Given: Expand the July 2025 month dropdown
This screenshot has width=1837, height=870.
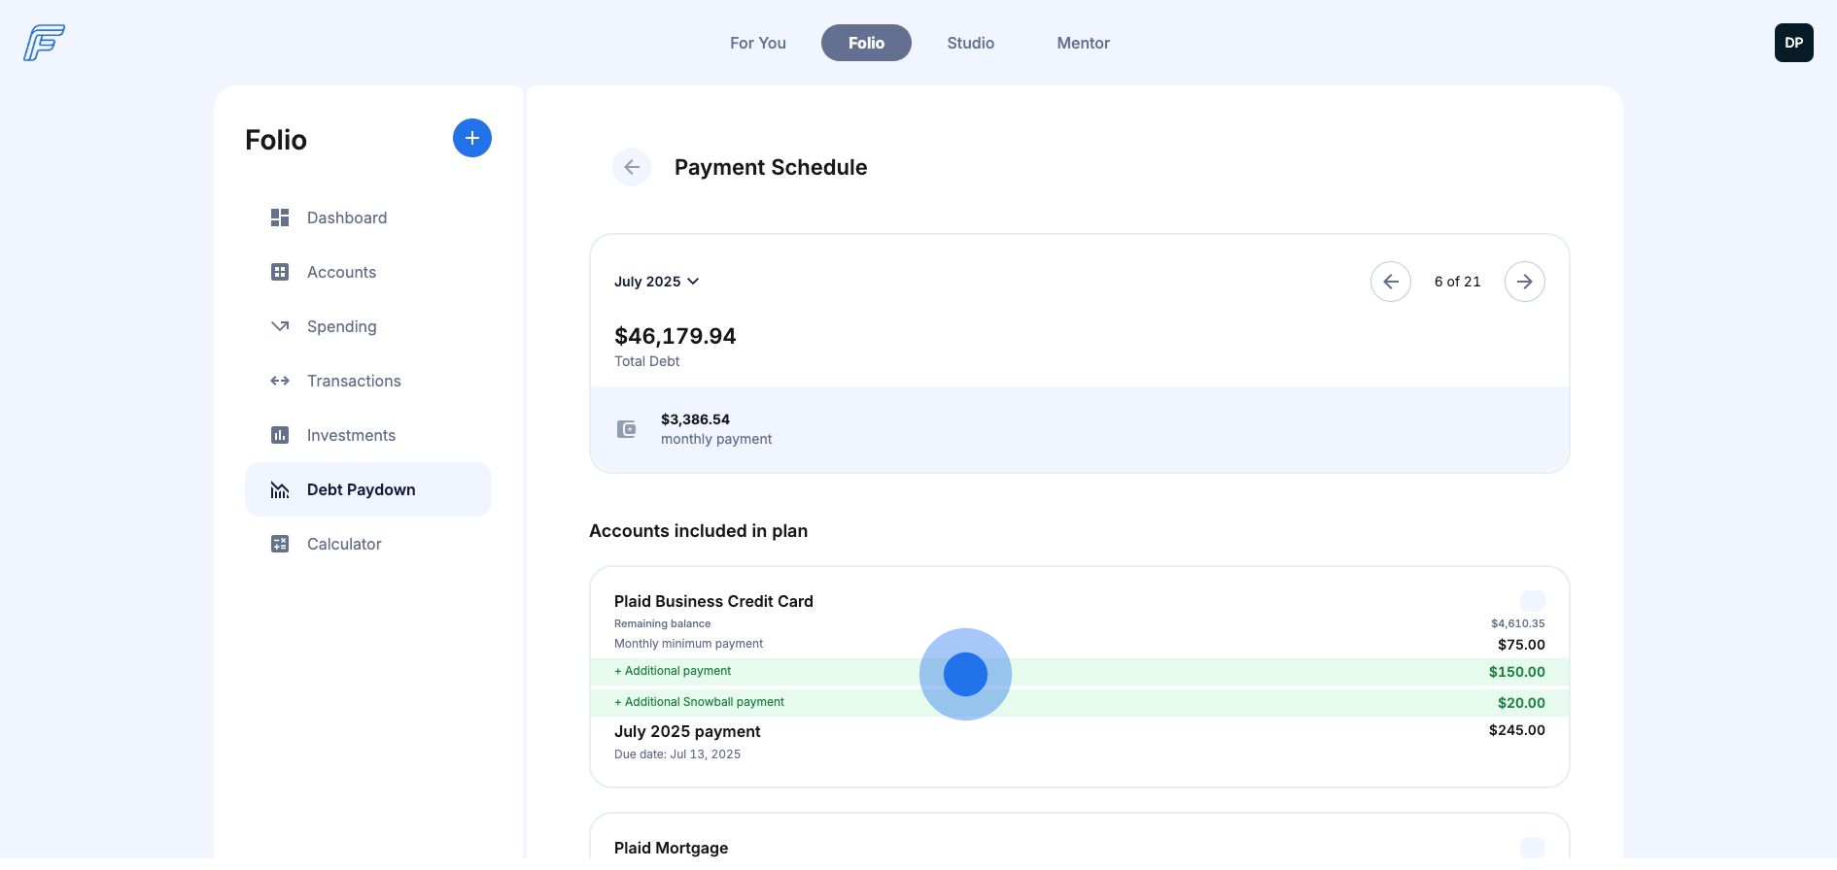Looking at the screenshot, I should point(656,282).
